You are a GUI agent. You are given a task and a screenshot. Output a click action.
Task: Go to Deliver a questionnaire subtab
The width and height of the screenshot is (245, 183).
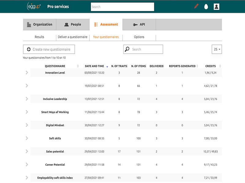[73, 37]
